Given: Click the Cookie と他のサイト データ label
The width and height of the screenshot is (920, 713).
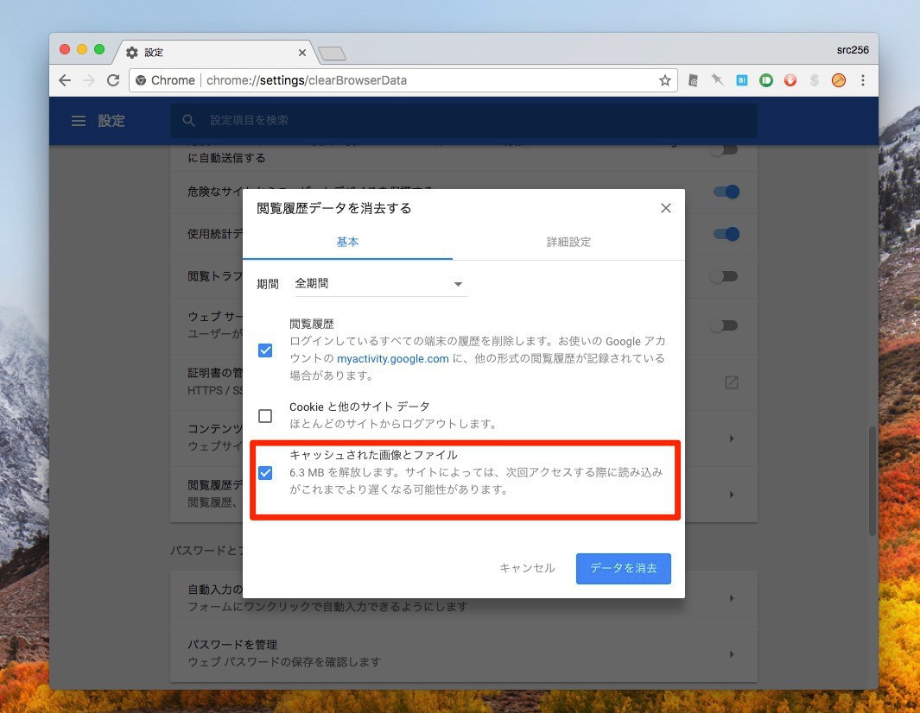Looking at the screenshot, I should click(x=359, y=407).
